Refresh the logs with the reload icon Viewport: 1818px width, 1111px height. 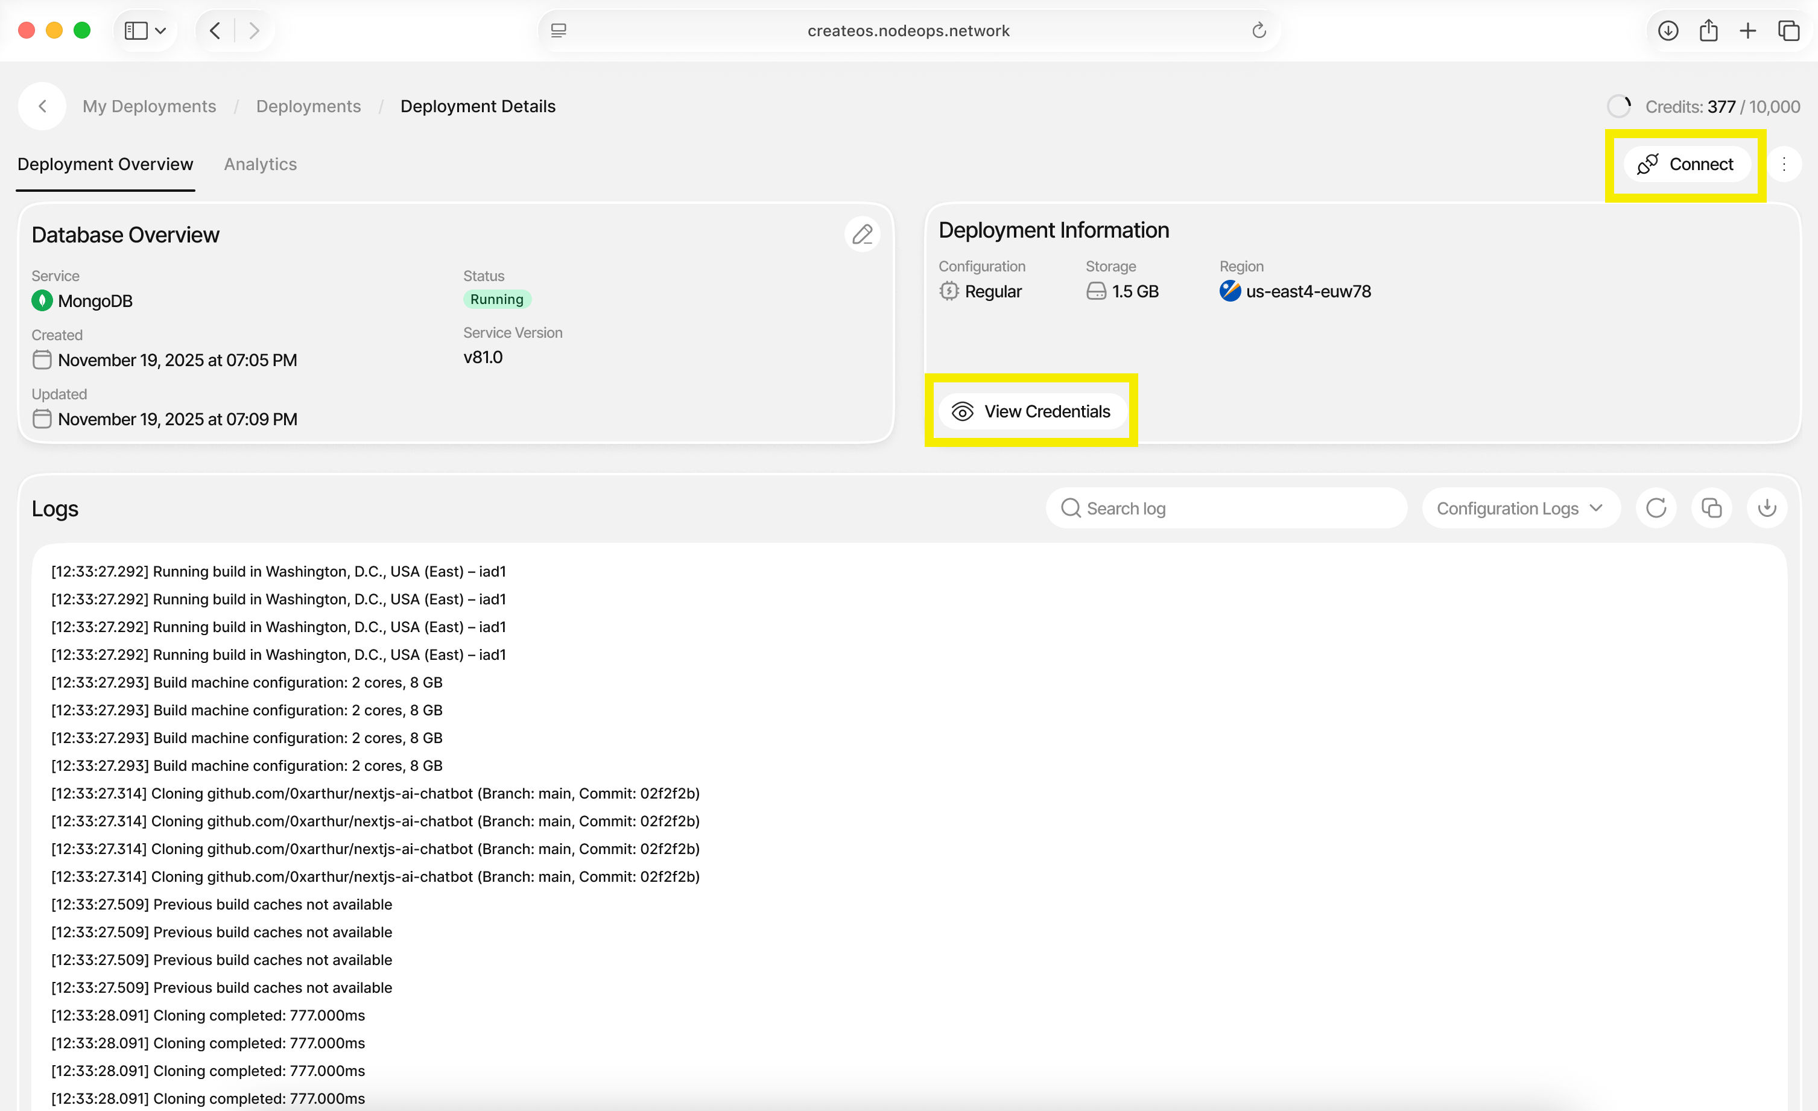pos(1656,508)
